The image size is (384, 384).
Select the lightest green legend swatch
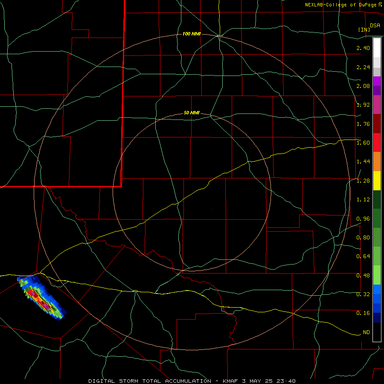pos(377,275)
